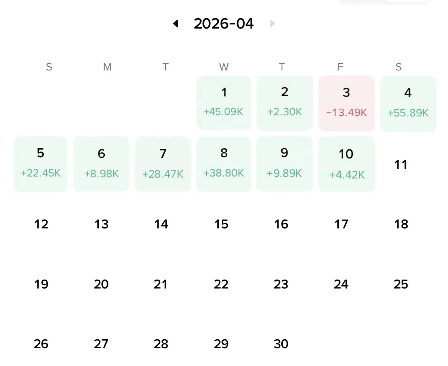Select April 7 showing +28.47K
Image resolution: width=448 pixels, height=366 pixels.
[163, 164]
